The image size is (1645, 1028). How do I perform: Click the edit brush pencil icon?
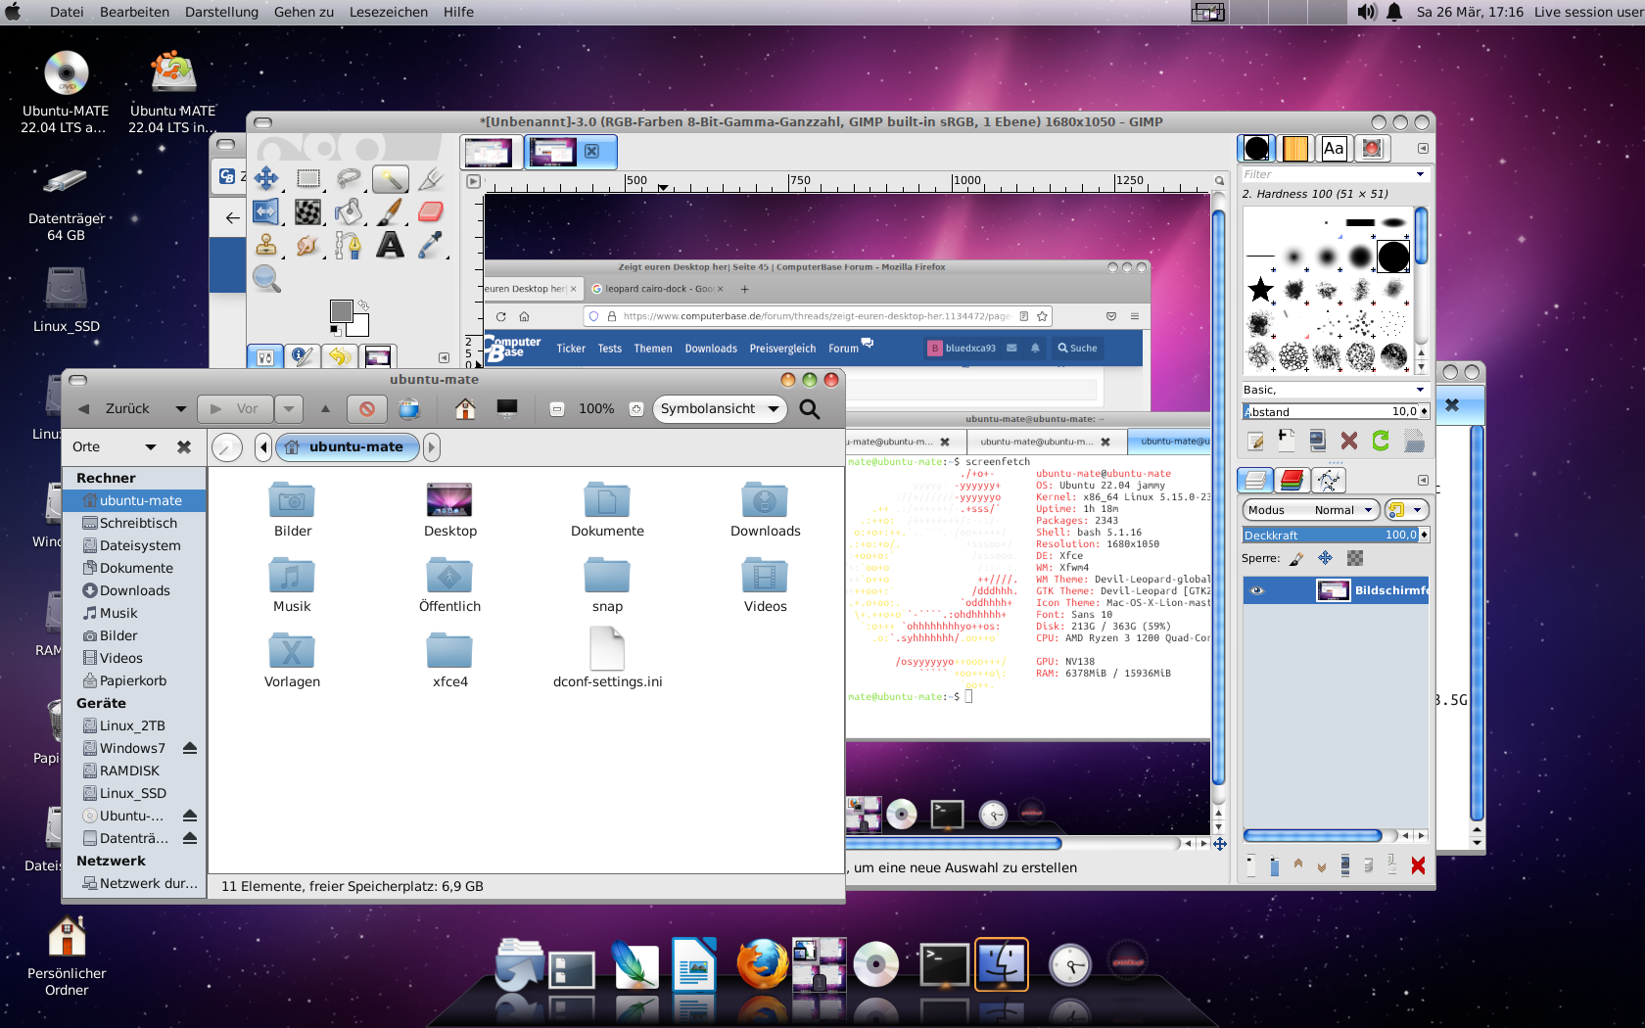[1255, 441]
